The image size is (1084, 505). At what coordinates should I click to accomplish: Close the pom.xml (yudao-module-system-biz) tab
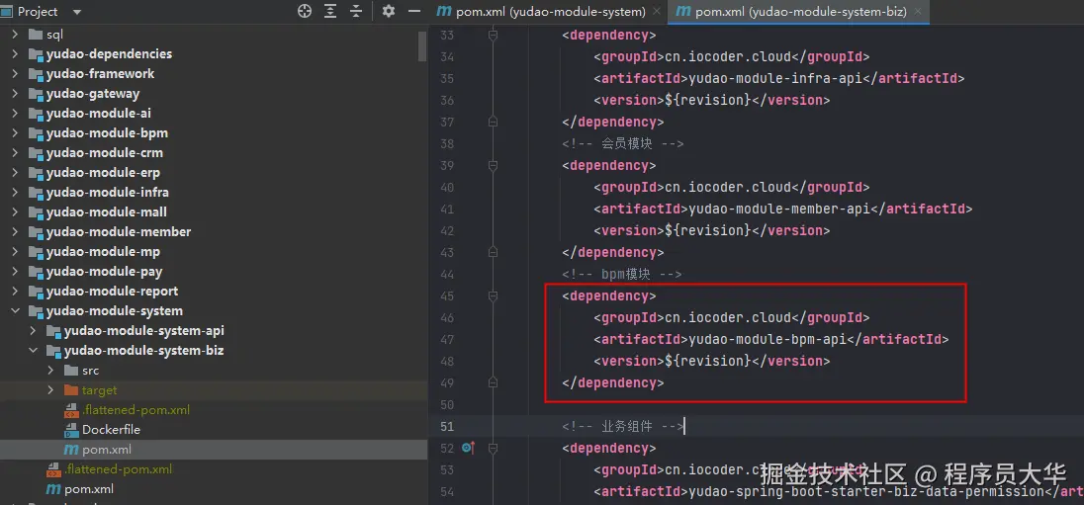pyautogui.click(x=918, y=12)
